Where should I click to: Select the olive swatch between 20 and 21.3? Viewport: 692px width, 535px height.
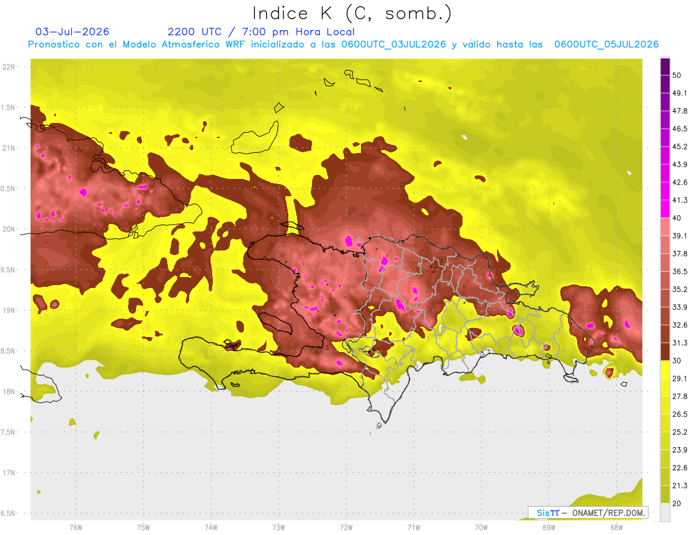pos(665,495)
